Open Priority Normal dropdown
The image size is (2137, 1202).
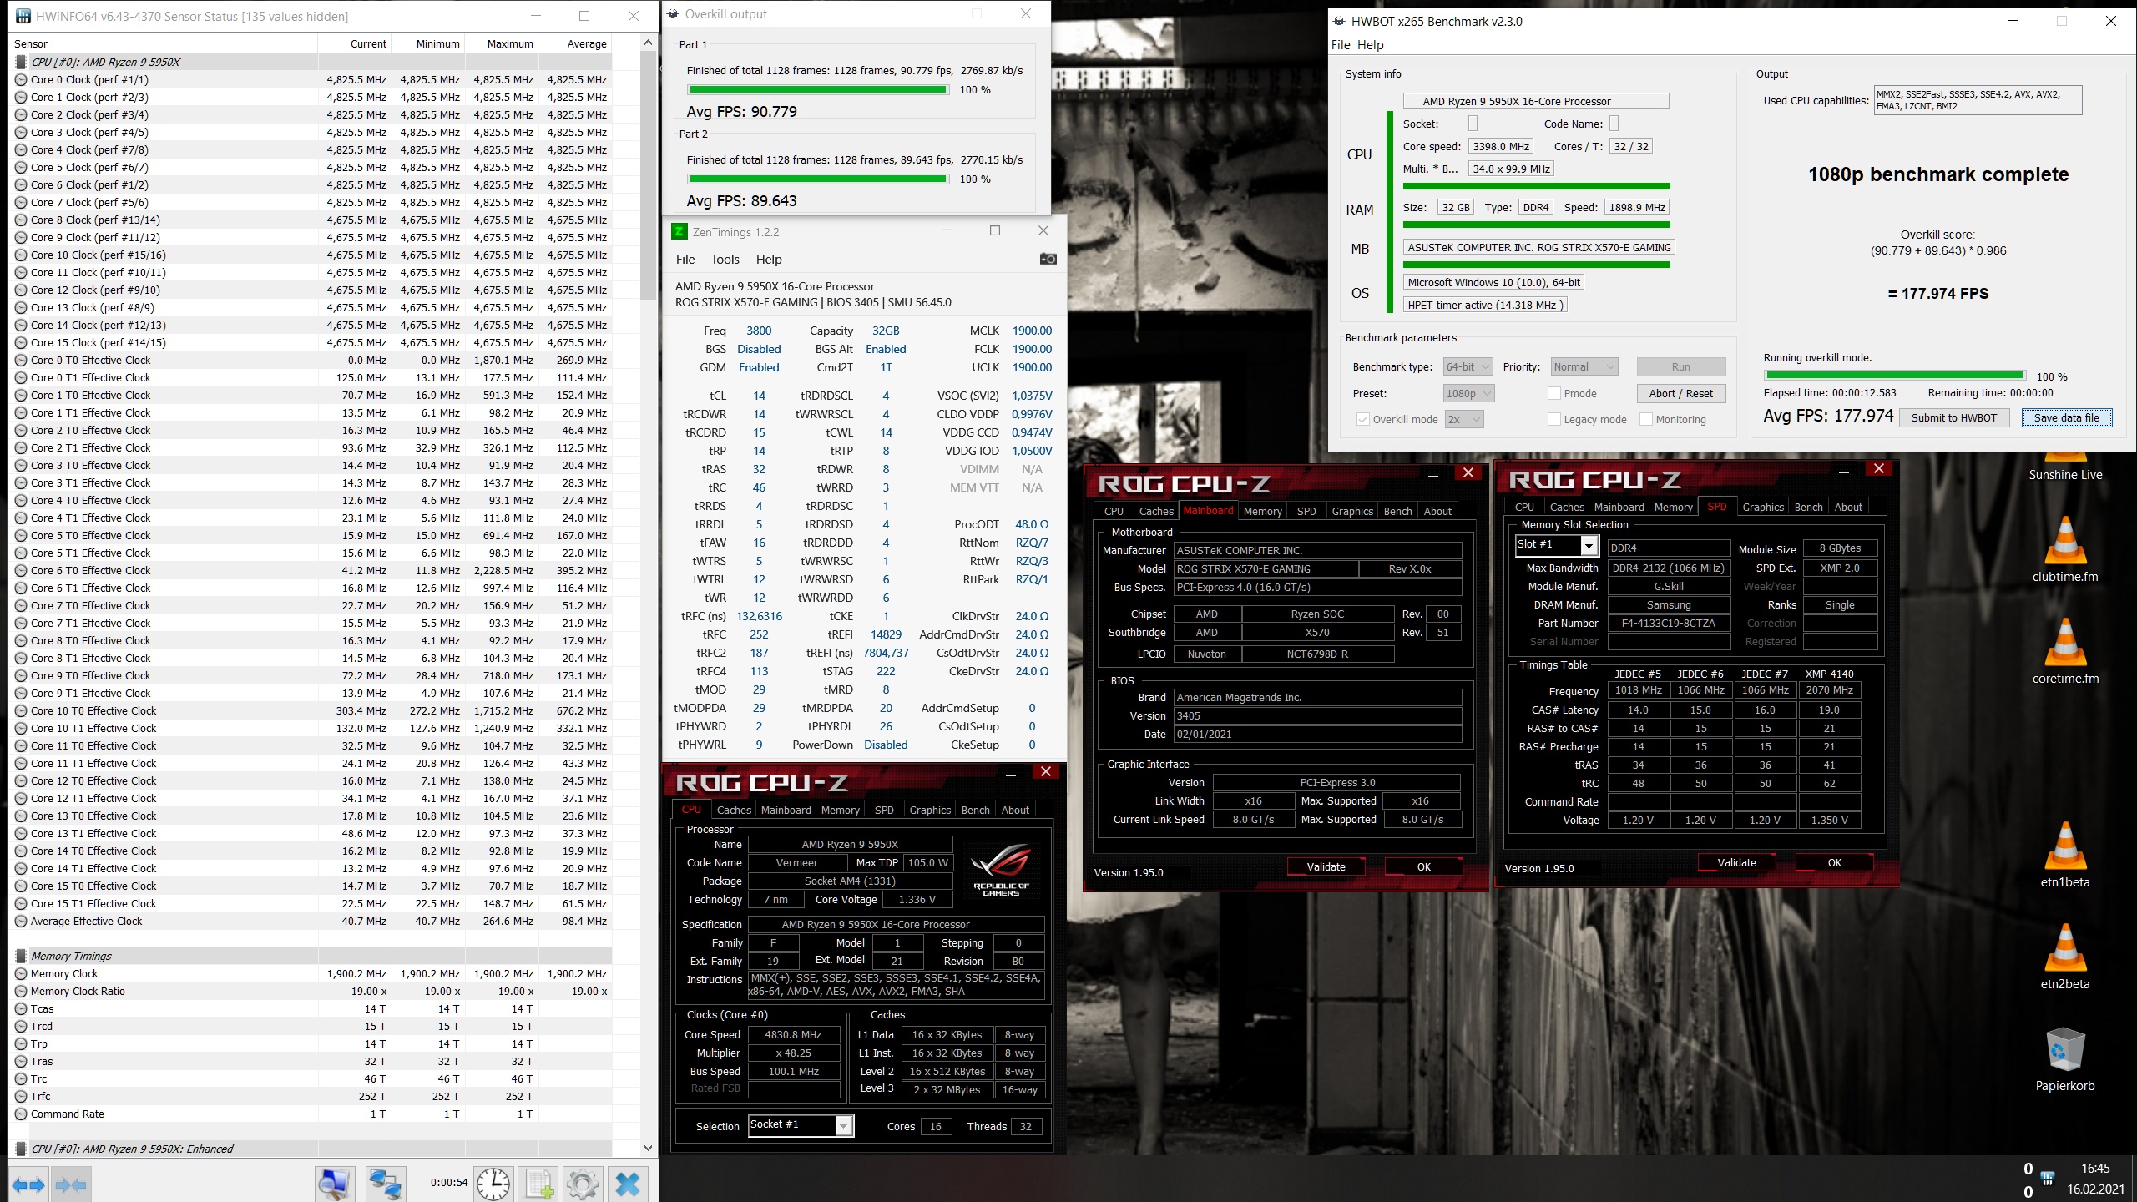pyautogui.click(x=1584, y=366)
